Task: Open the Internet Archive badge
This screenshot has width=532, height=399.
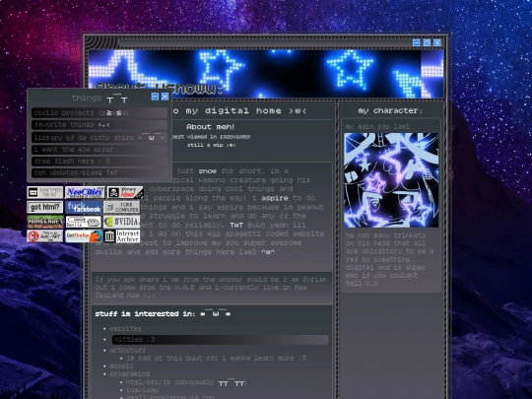Action: (121, 236)
